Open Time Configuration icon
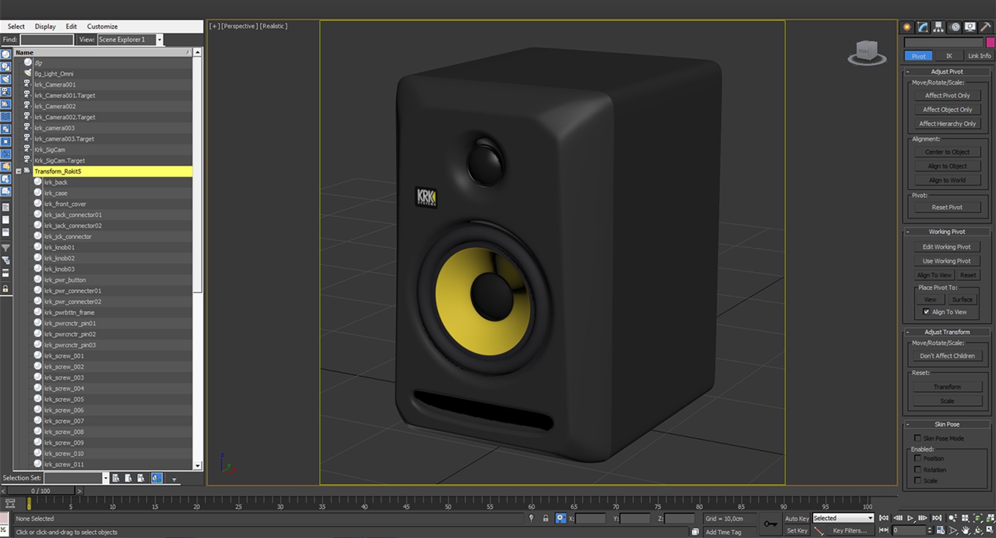This screenshot has width=996, height=538. point(940,530)
